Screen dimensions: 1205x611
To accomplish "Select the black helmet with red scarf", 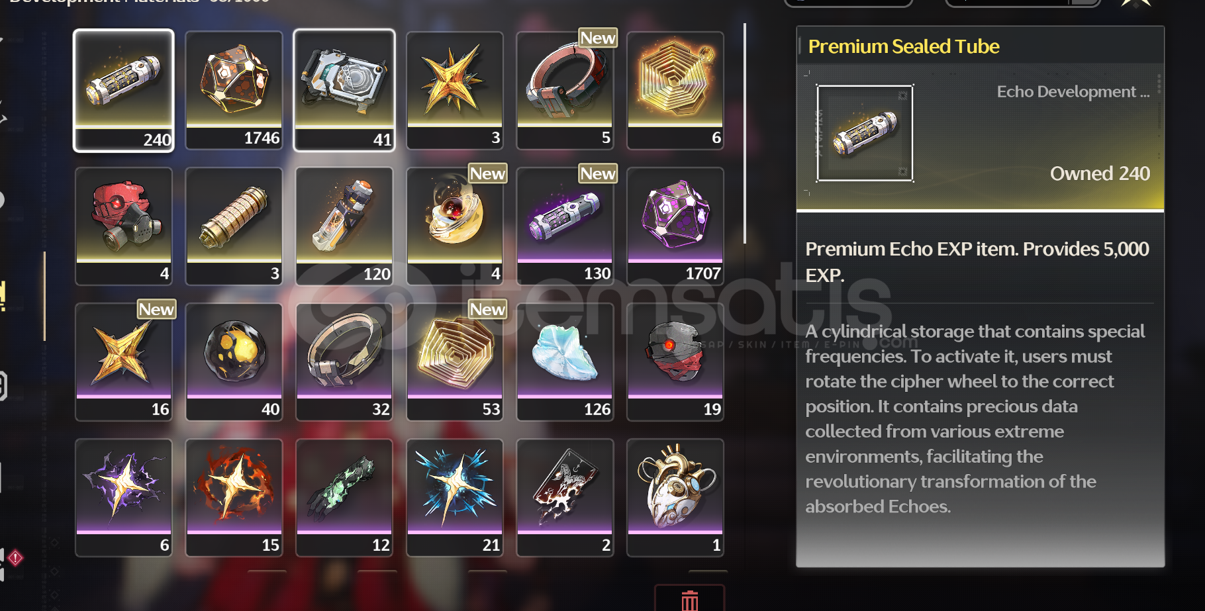I will [x=675, y=362].
